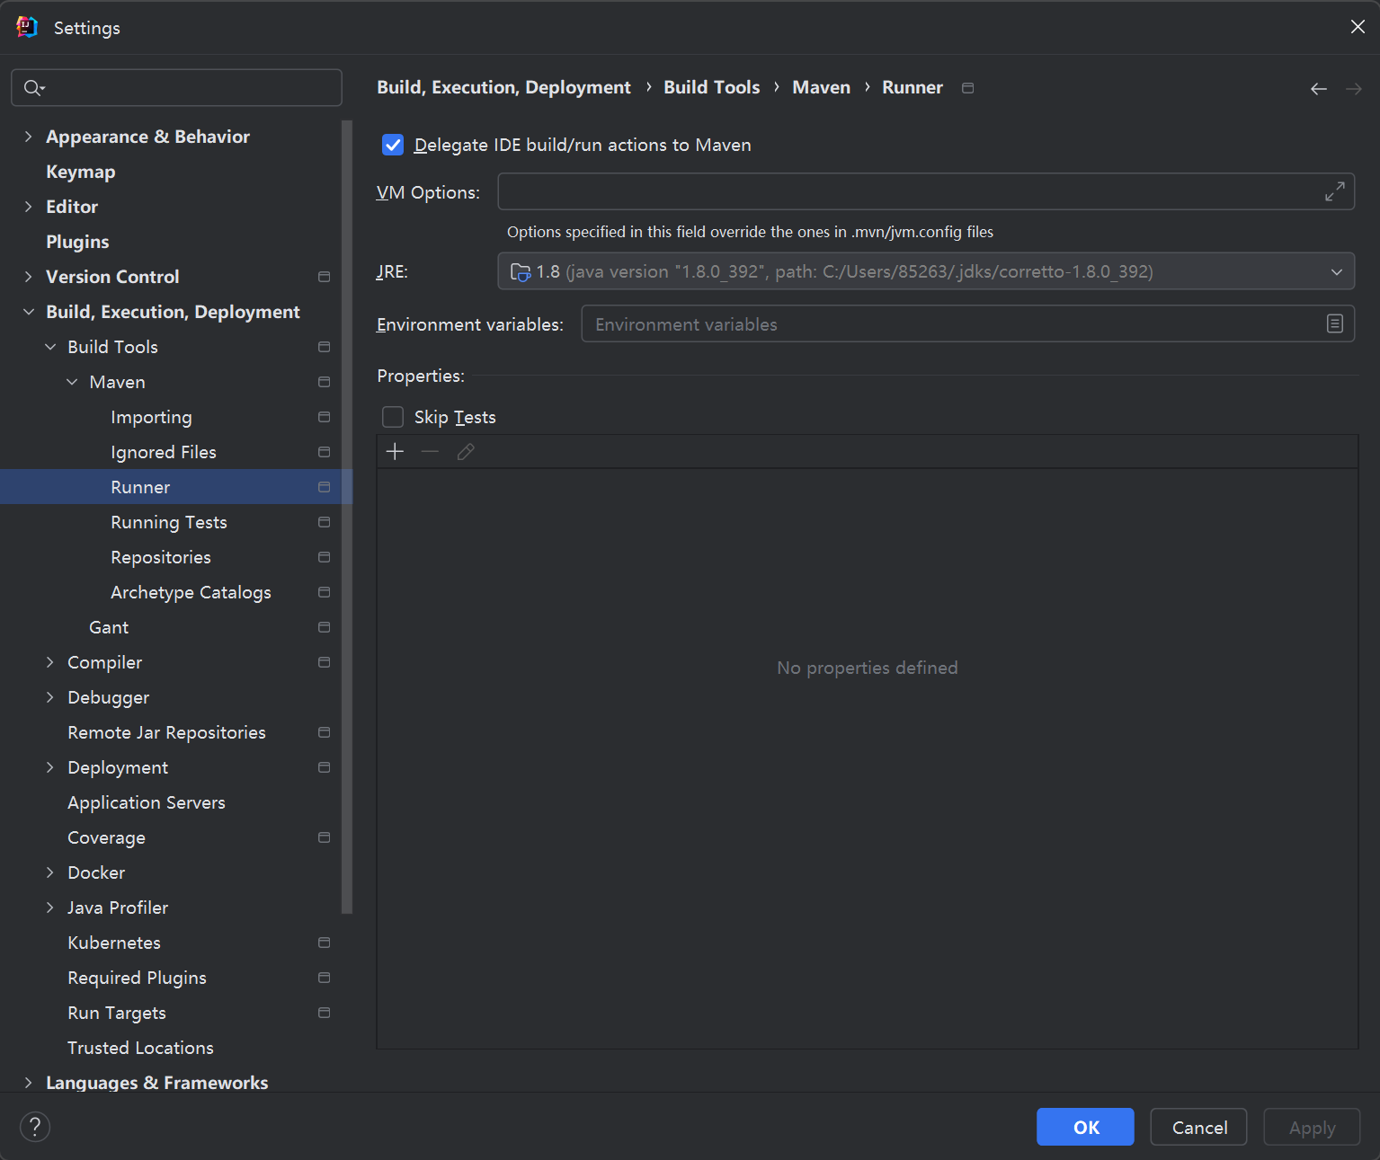Expand Languages & Frameworks section
The width and height of the screenshot is (1380, 1160).
point(28,1083)
